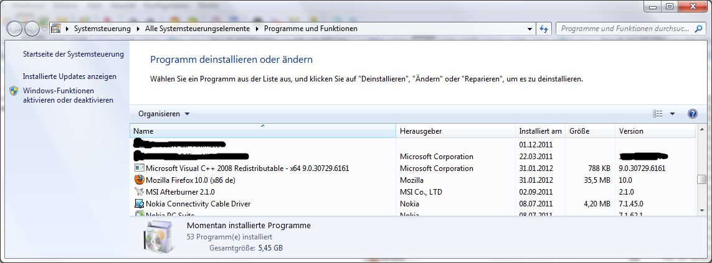The height and width of the screenshot is (263, 712).
Task: Click the 01.12.2011 install date cell
Action: click(x=536, y=145)
